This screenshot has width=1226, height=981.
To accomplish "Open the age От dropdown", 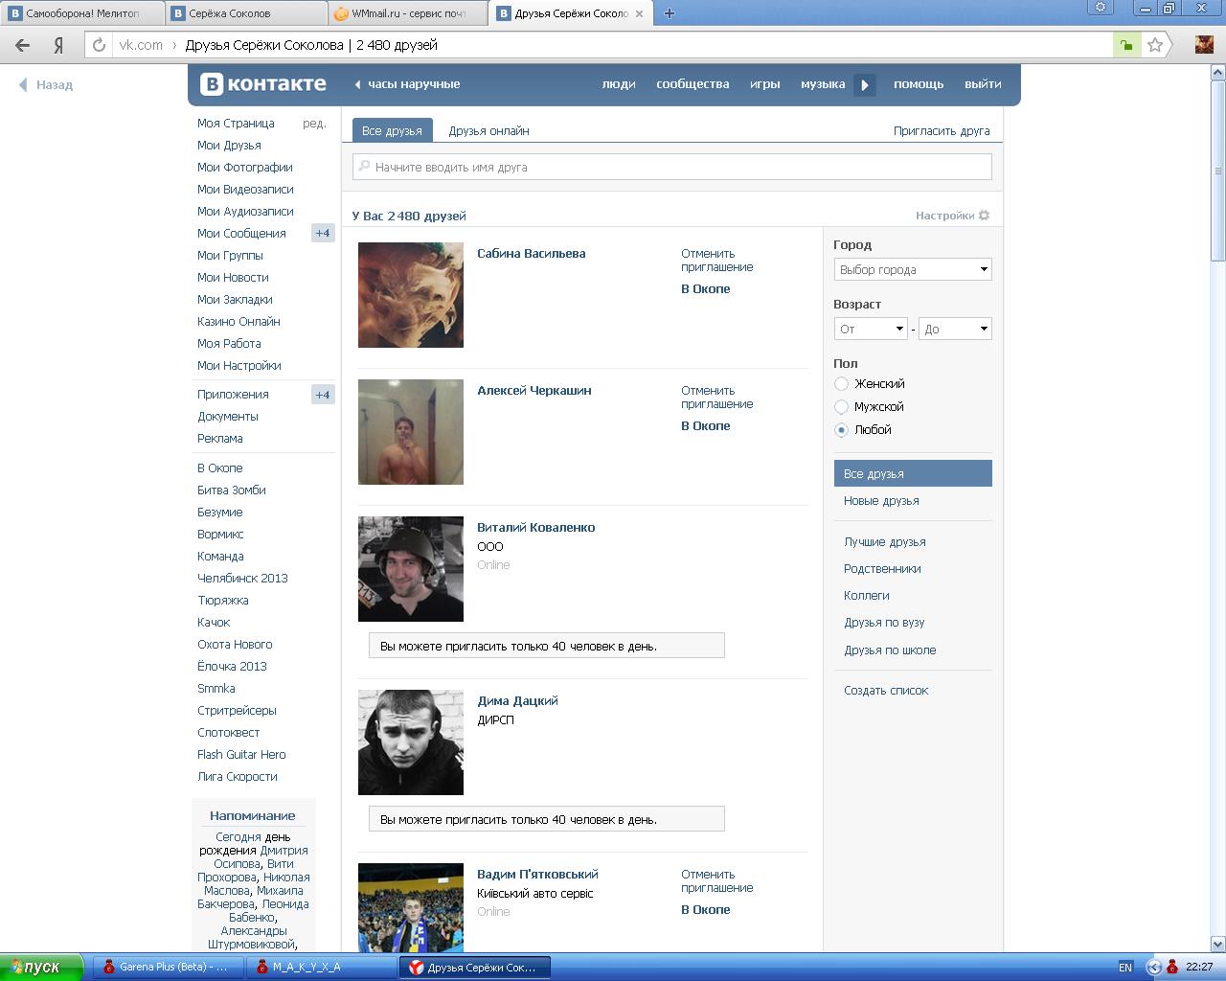I will [871, 329].
